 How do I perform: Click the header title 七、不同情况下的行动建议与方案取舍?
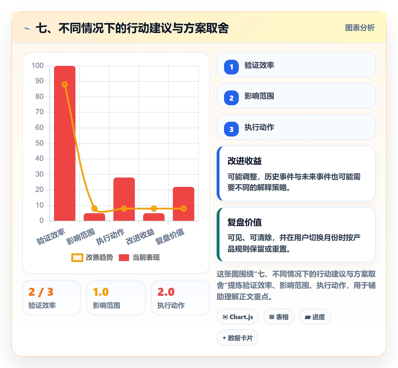tap(132, 28)
